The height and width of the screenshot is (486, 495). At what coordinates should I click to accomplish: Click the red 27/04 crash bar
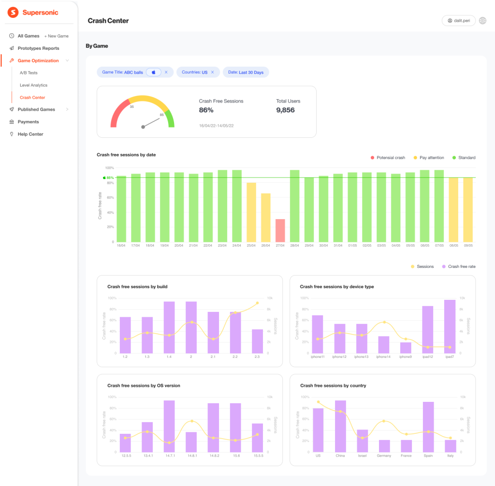pos(280,230)
